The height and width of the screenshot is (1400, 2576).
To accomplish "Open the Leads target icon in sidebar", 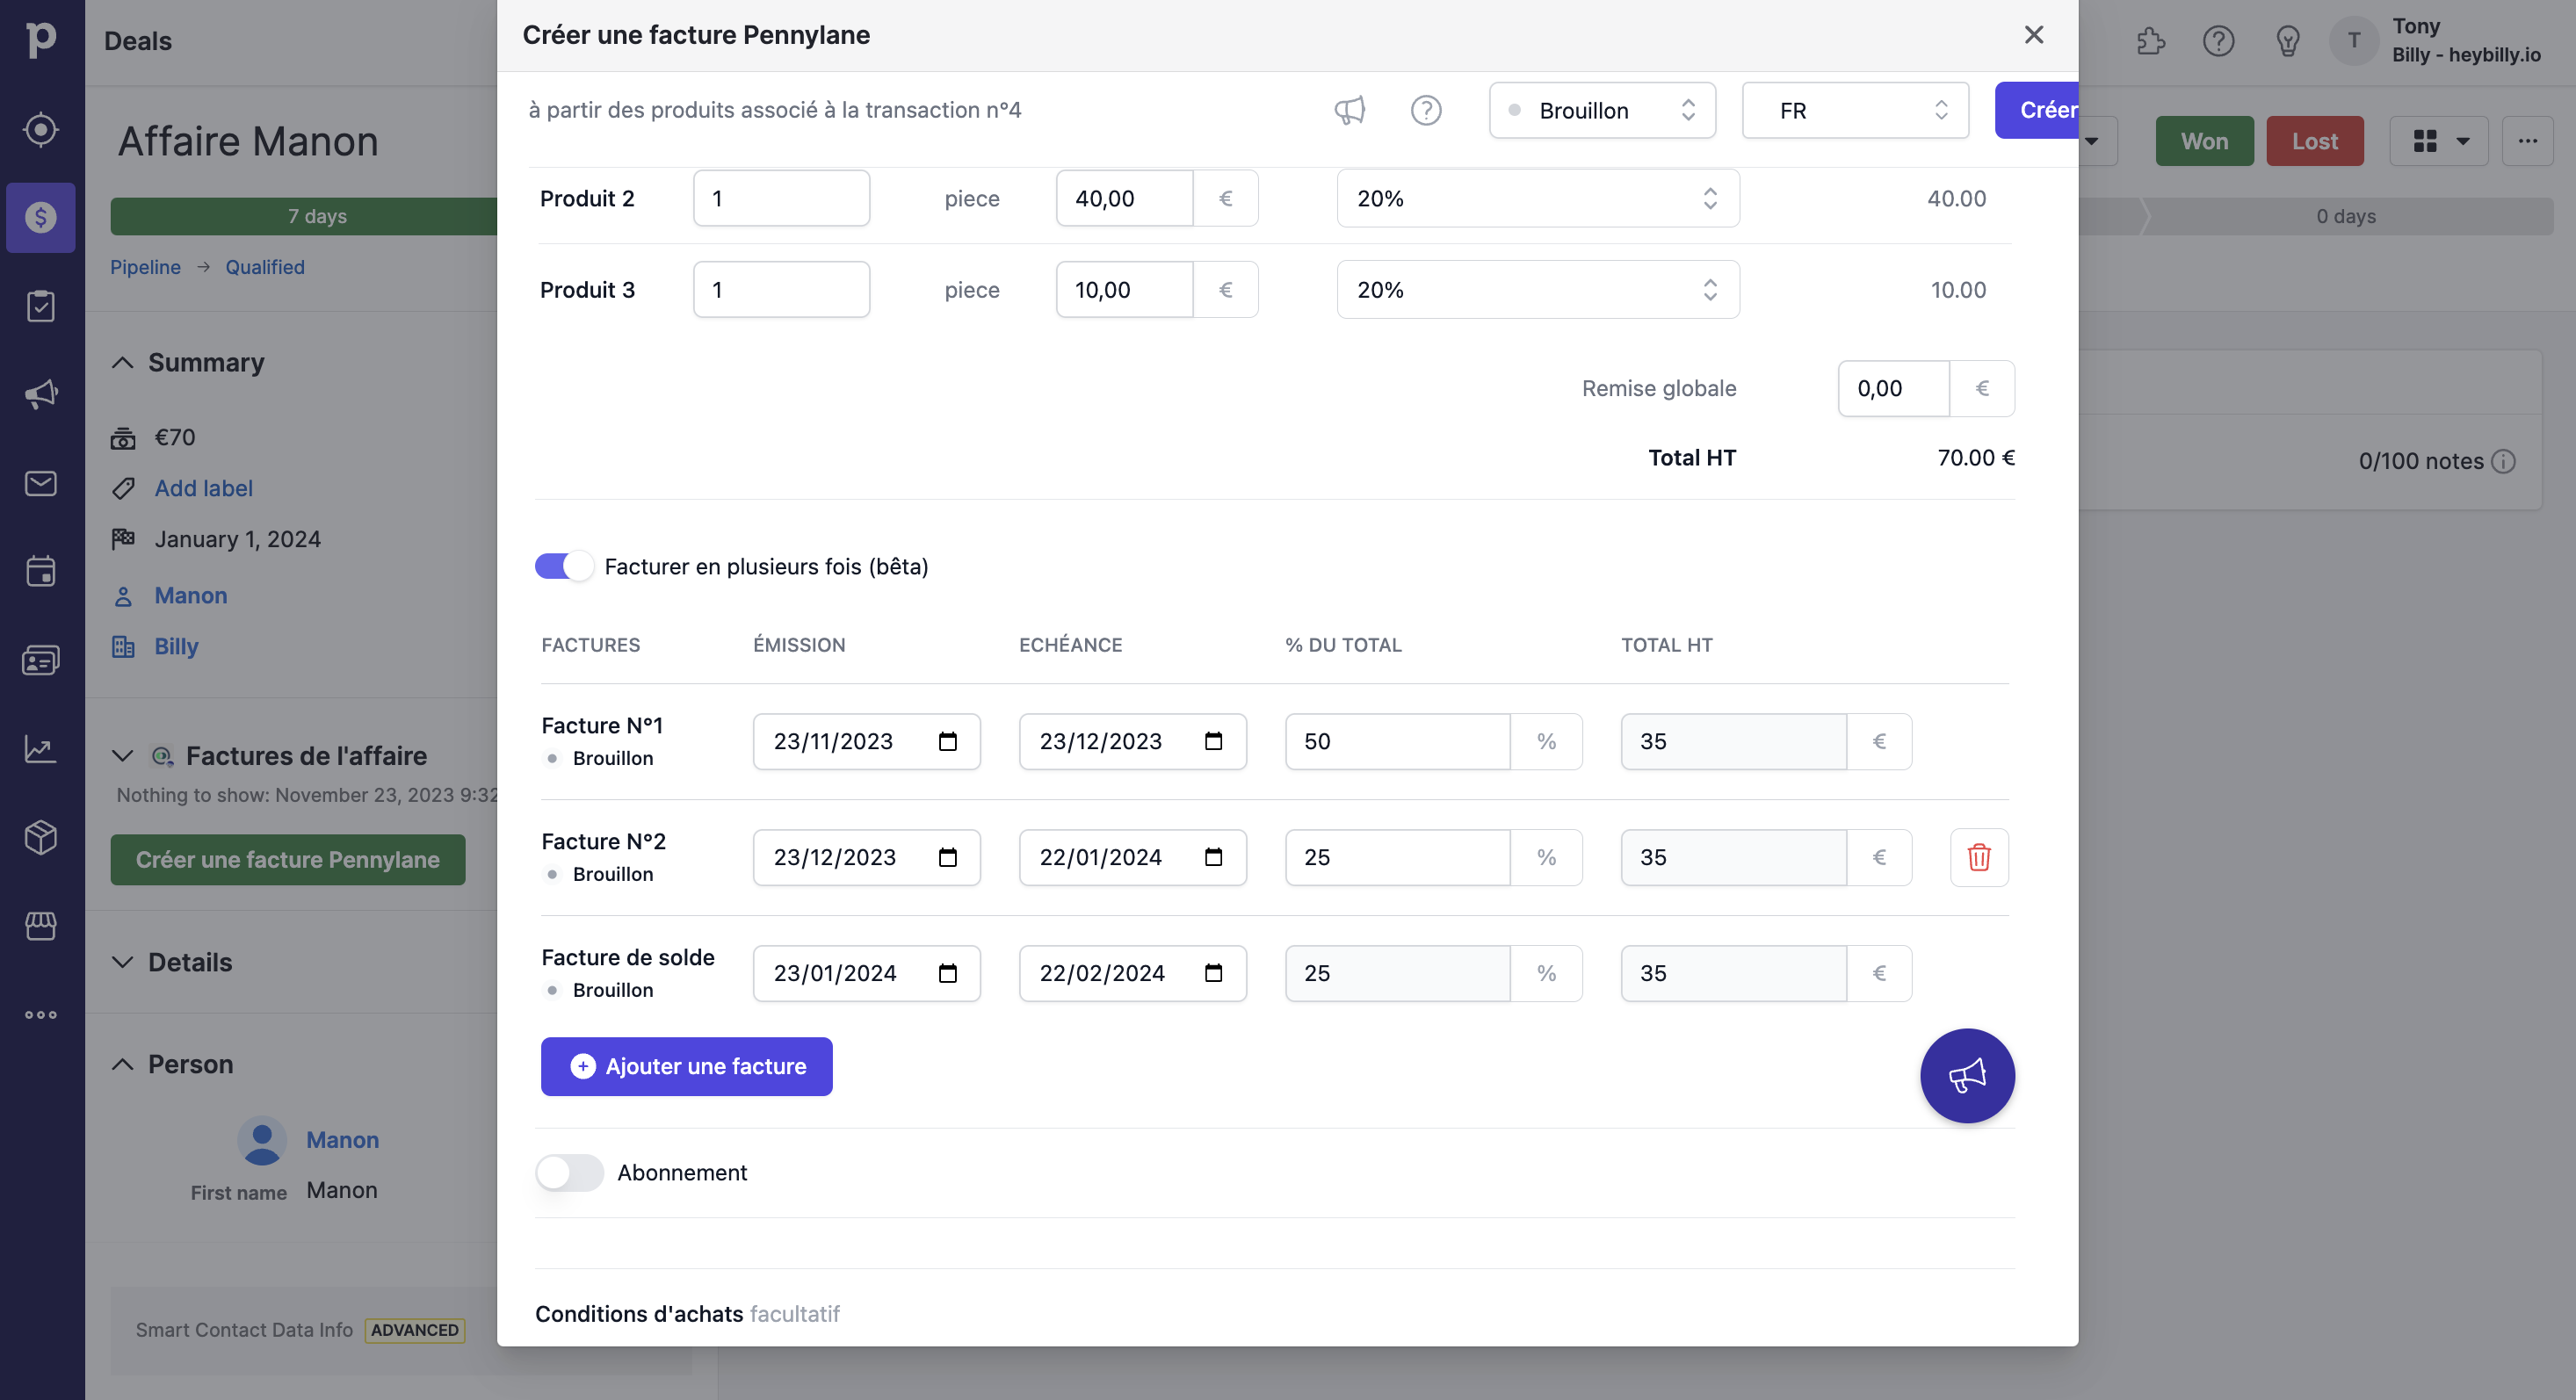I will pos(41,129).
